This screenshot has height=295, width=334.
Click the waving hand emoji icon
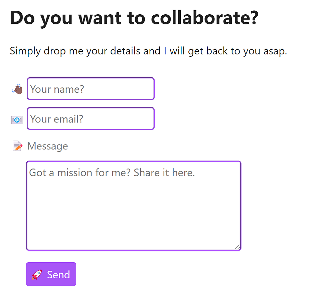click(x=17, y=89)
